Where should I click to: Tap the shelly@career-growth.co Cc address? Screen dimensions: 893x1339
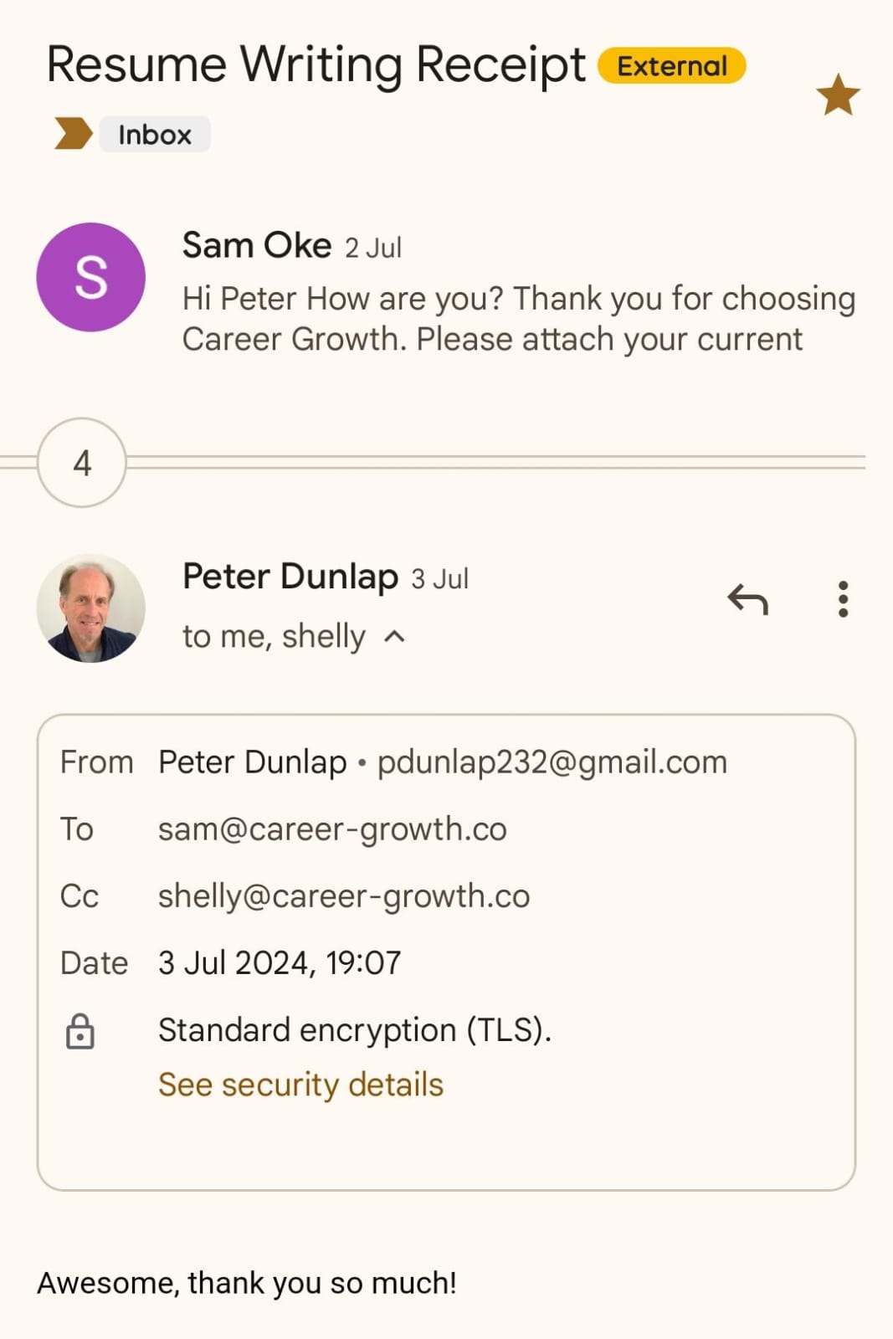tap(344, 896)
